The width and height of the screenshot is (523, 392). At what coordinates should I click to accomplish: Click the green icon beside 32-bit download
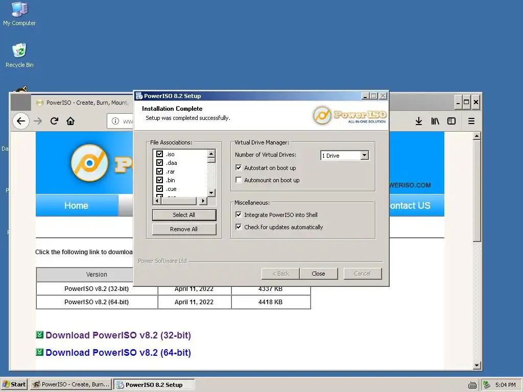click(x=39, y=335)
